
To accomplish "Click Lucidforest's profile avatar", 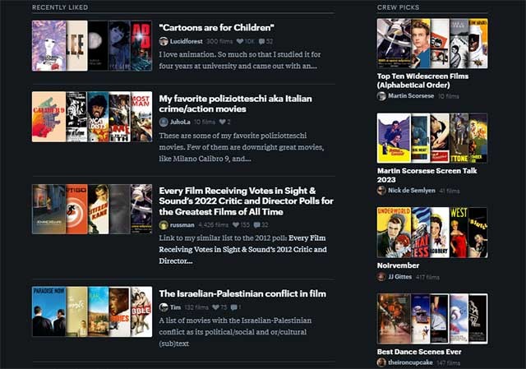I will 164,41.
